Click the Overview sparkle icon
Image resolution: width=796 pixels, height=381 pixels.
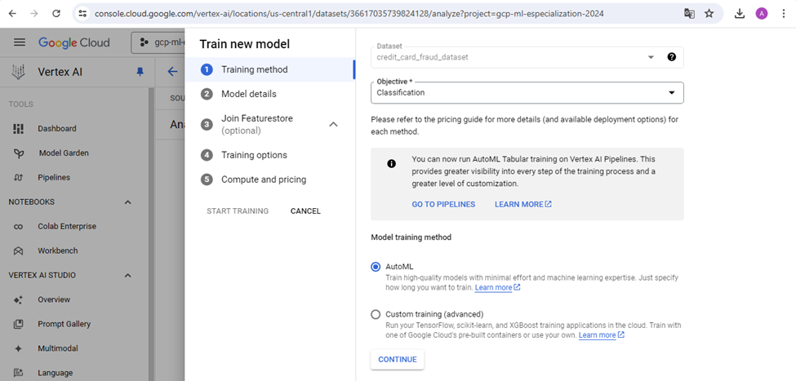pyautogui.click(x=18, y=300)
